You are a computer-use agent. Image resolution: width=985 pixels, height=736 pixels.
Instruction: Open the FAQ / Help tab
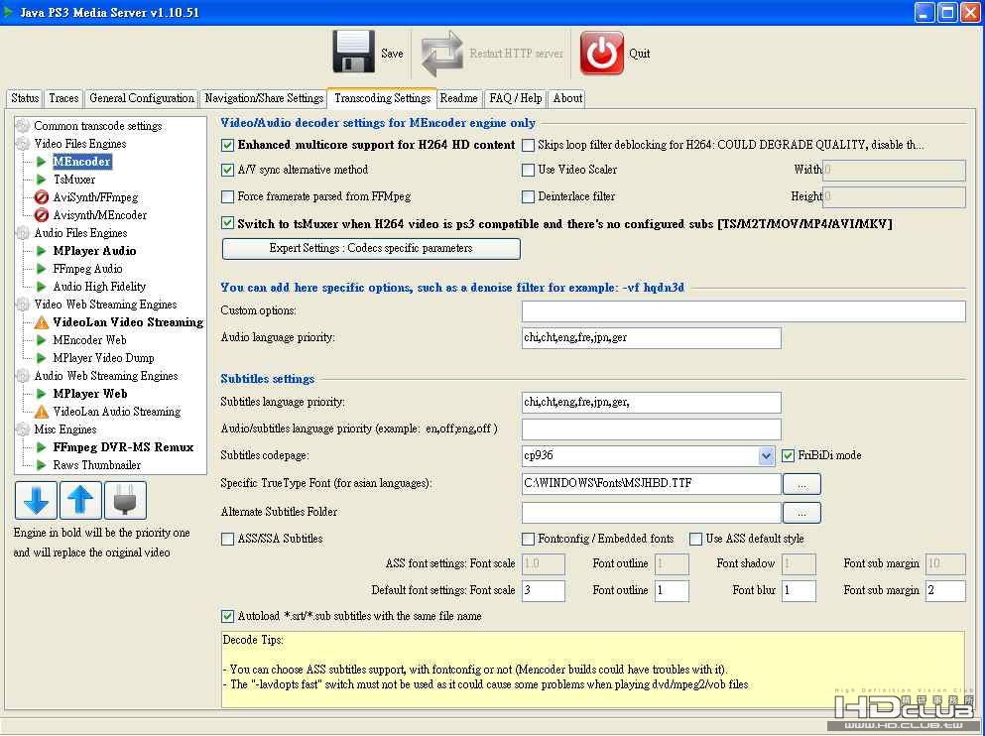516,98
